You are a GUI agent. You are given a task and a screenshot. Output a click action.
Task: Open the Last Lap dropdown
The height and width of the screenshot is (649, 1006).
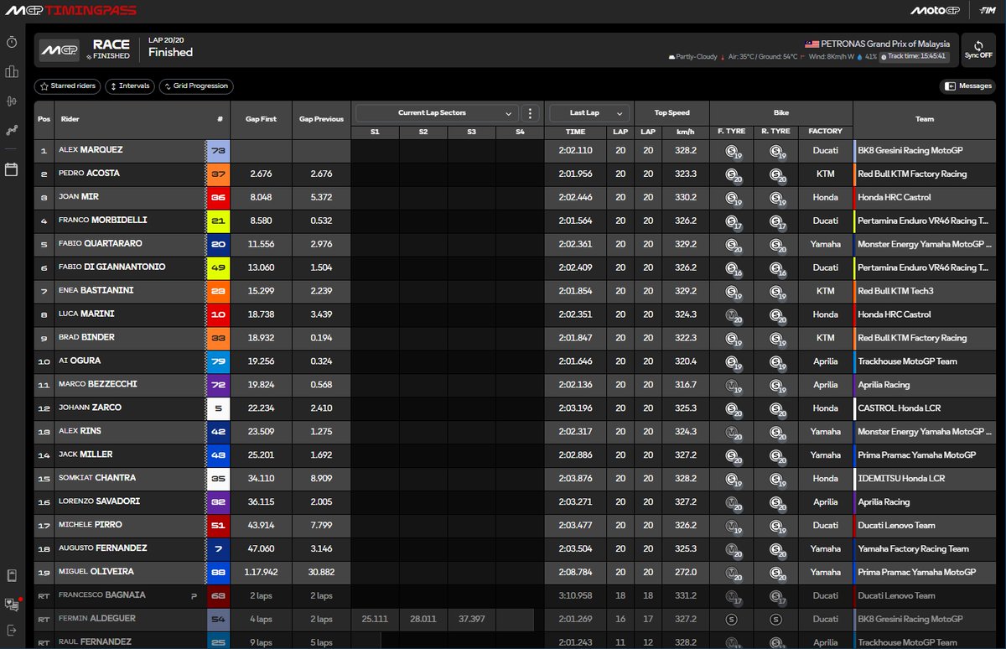[x=589, y=113]
